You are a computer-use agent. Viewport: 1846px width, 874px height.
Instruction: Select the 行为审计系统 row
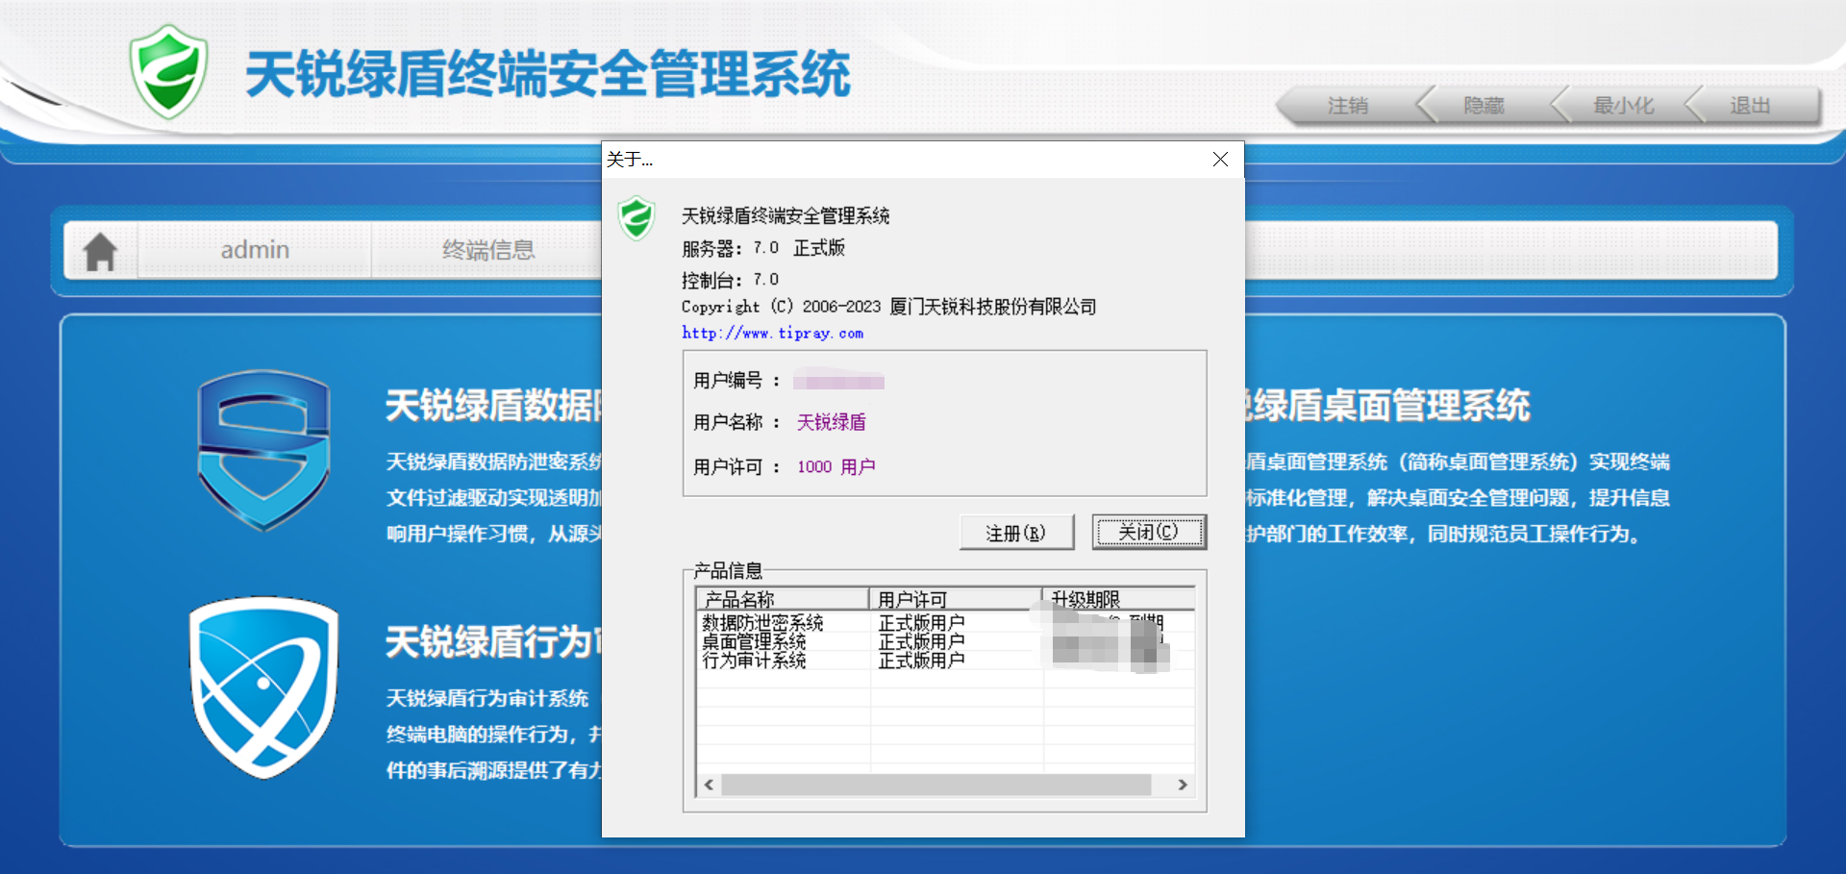945,661
